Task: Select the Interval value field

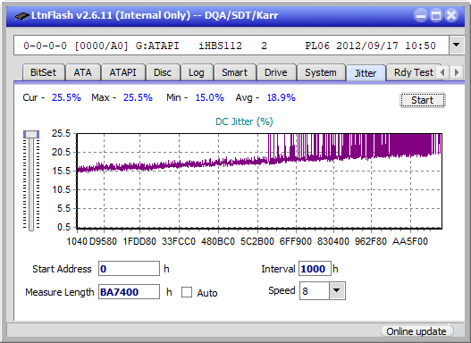Action: [315, 269]
